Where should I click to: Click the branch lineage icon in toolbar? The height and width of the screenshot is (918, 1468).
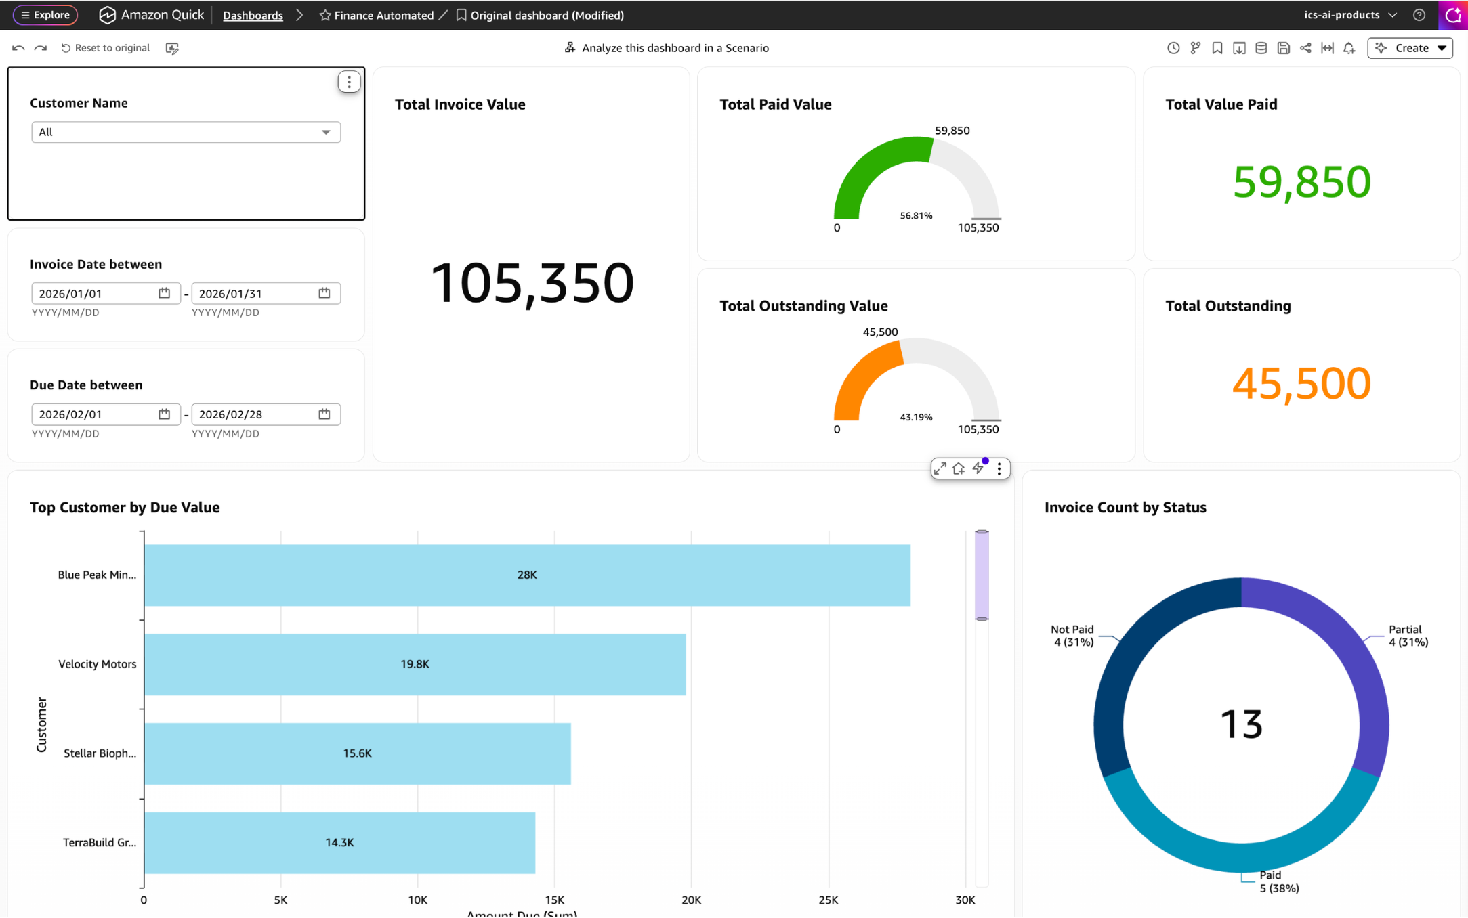1196,48
